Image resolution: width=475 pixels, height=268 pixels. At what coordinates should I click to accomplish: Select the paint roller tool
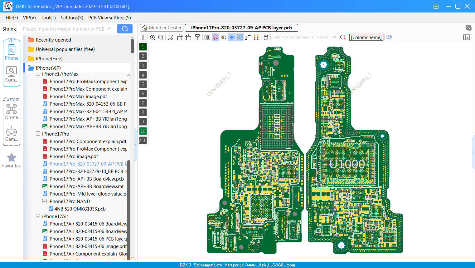(x=198, y=37)
